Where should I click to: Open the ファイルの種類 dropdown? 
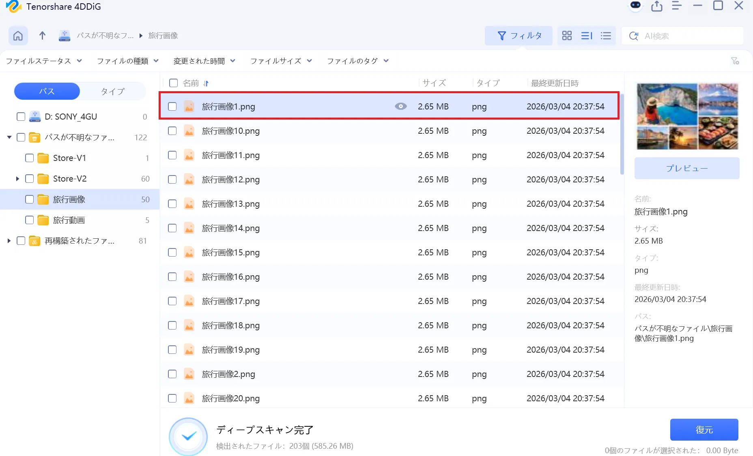point(127,61)
